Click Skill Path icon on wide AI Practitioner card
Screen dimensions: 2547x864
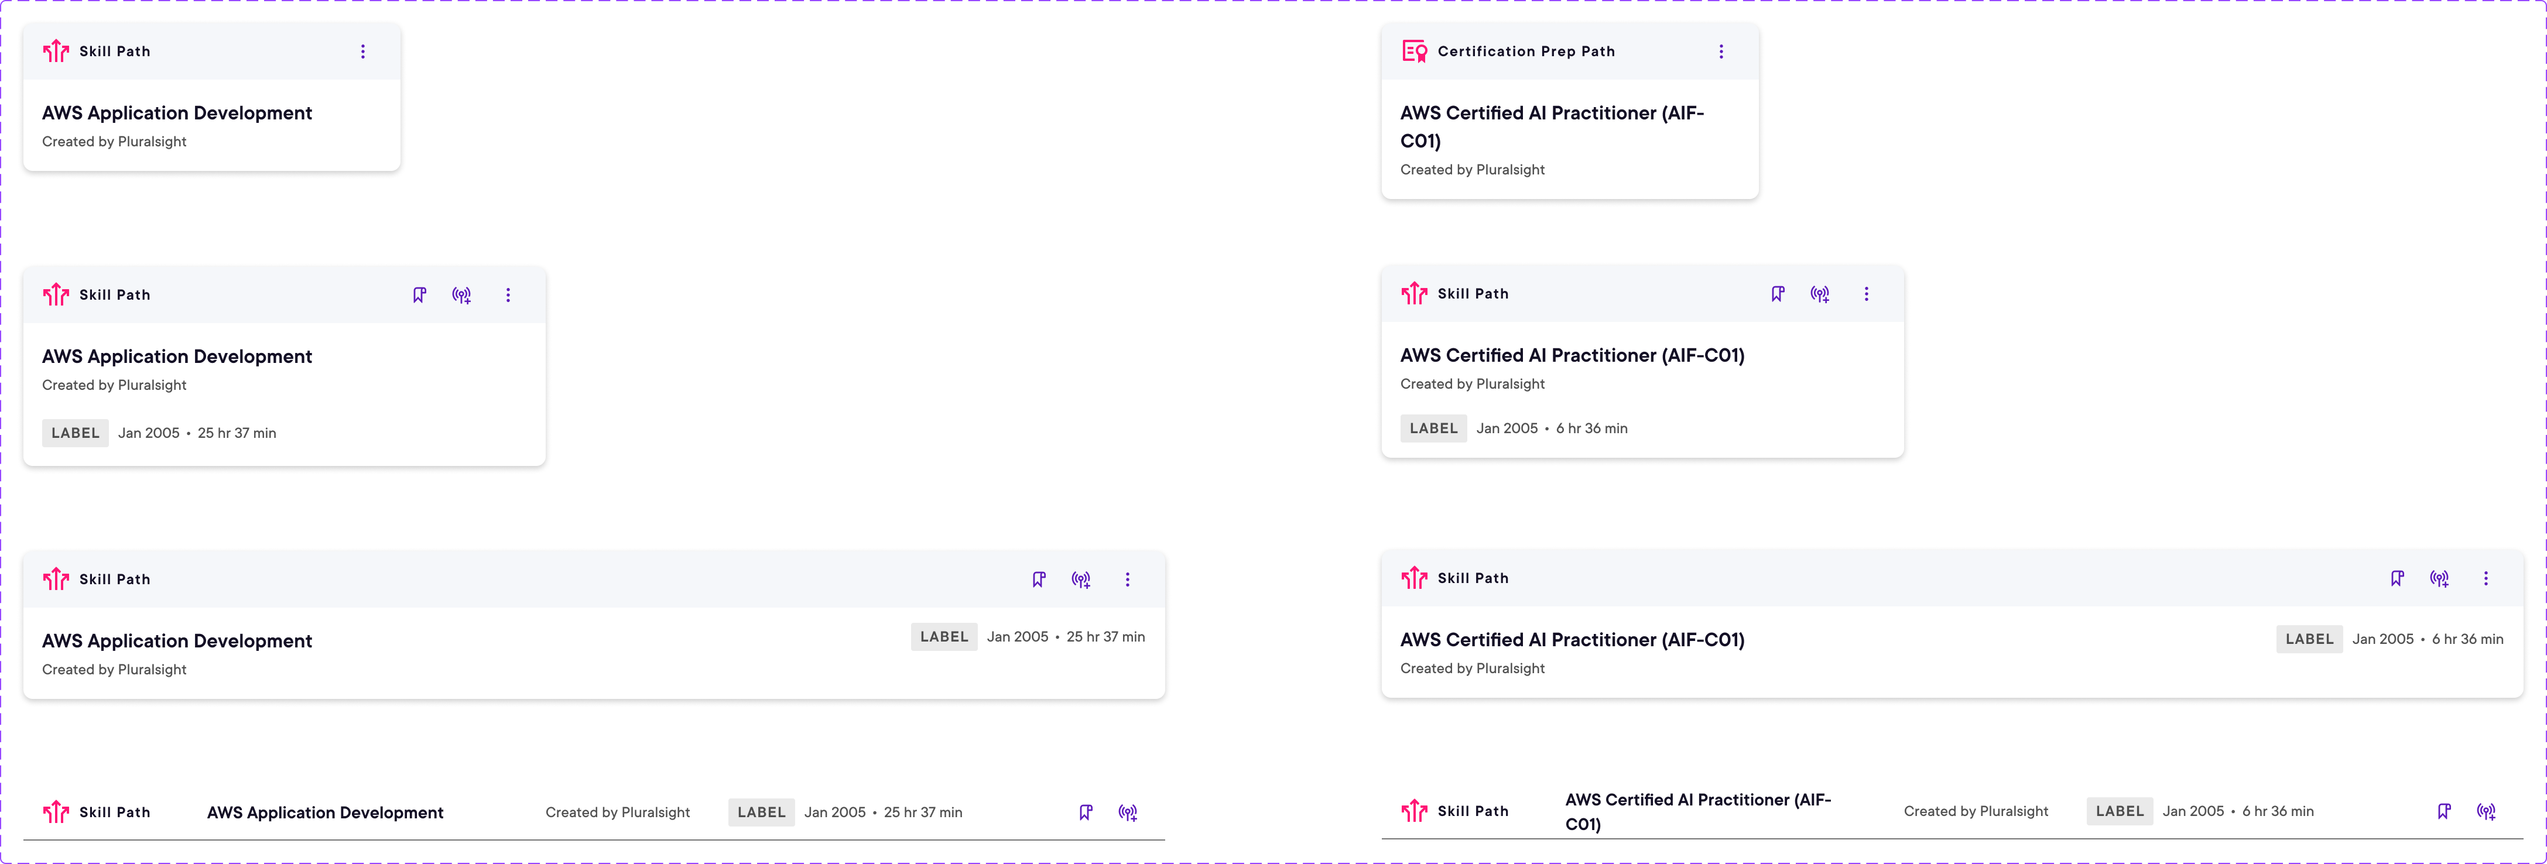tap(1415, 578)
